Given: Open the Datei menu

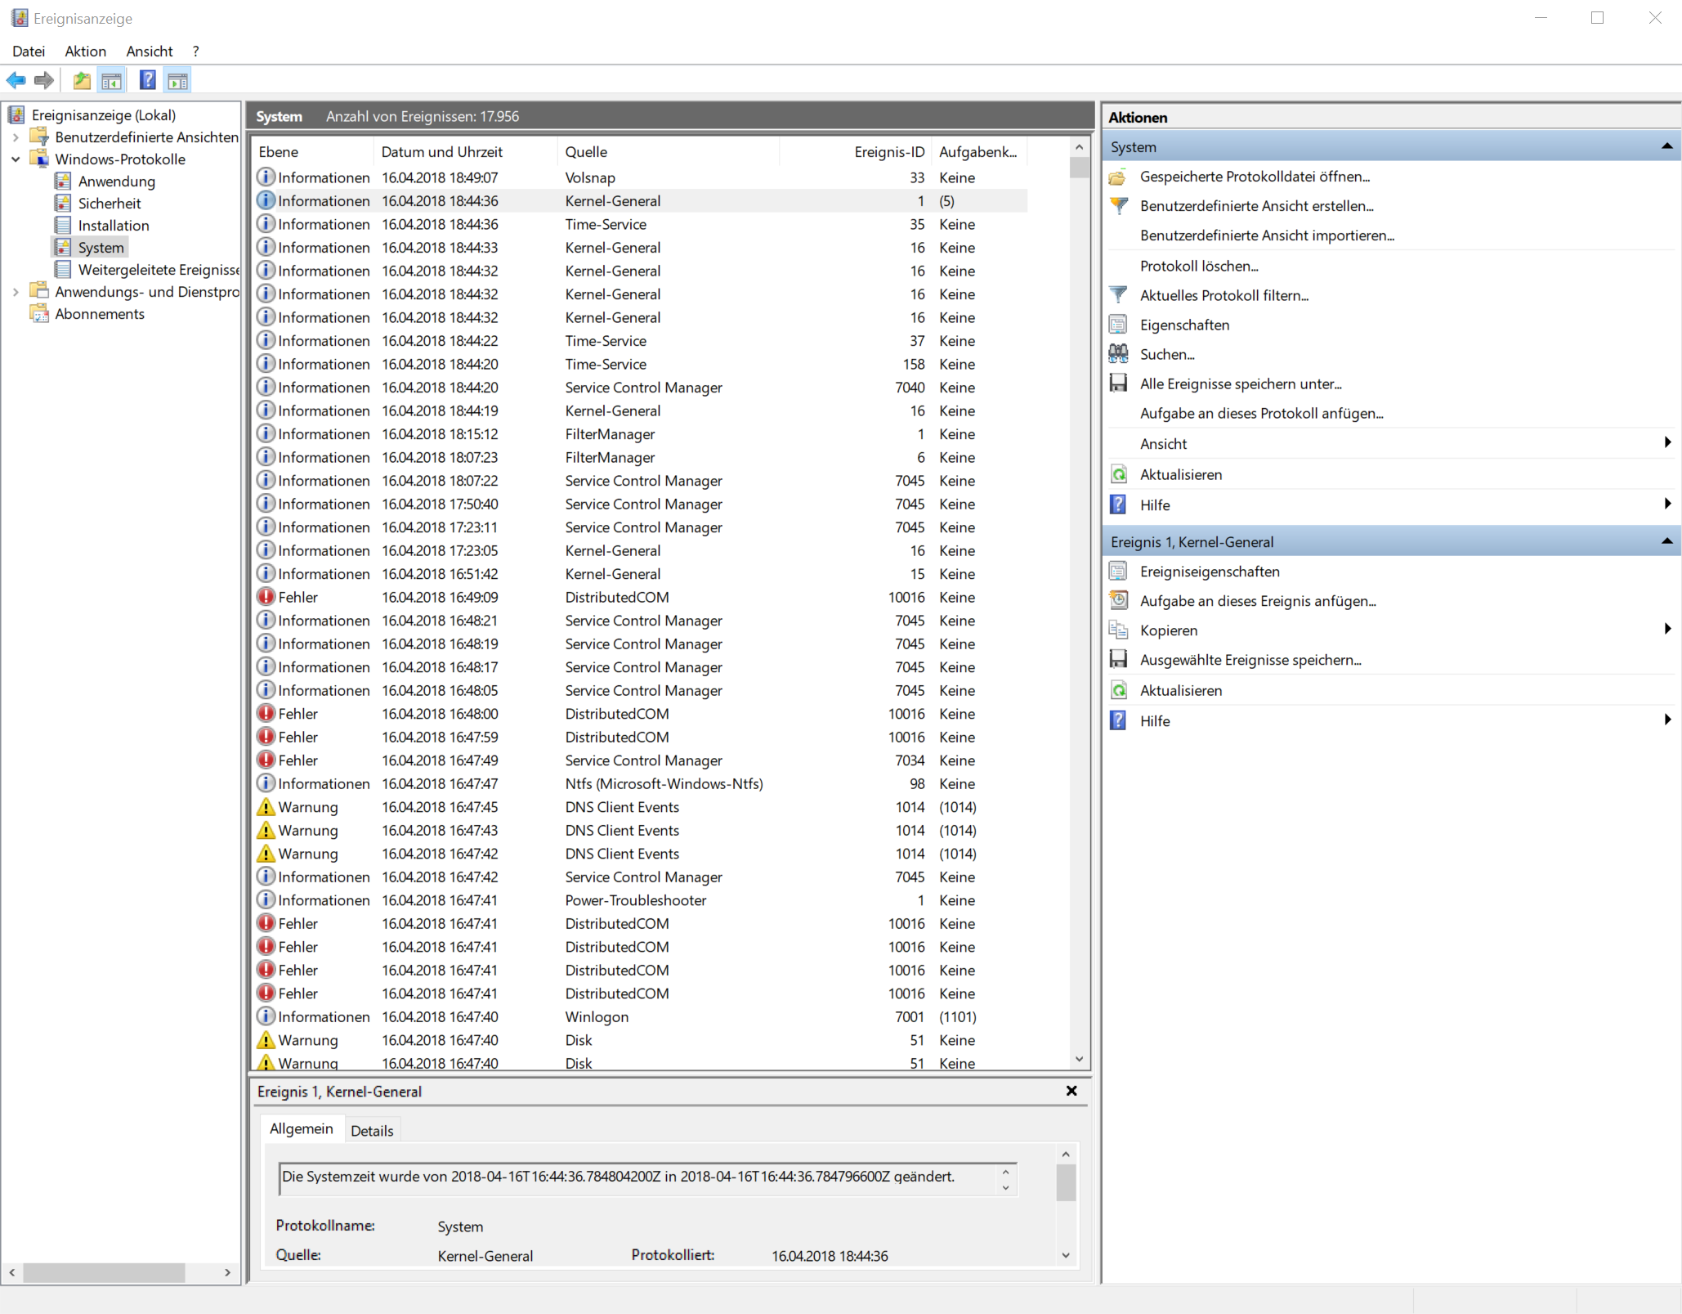Looking at the screenshot, I should click(x=29, y=51).
